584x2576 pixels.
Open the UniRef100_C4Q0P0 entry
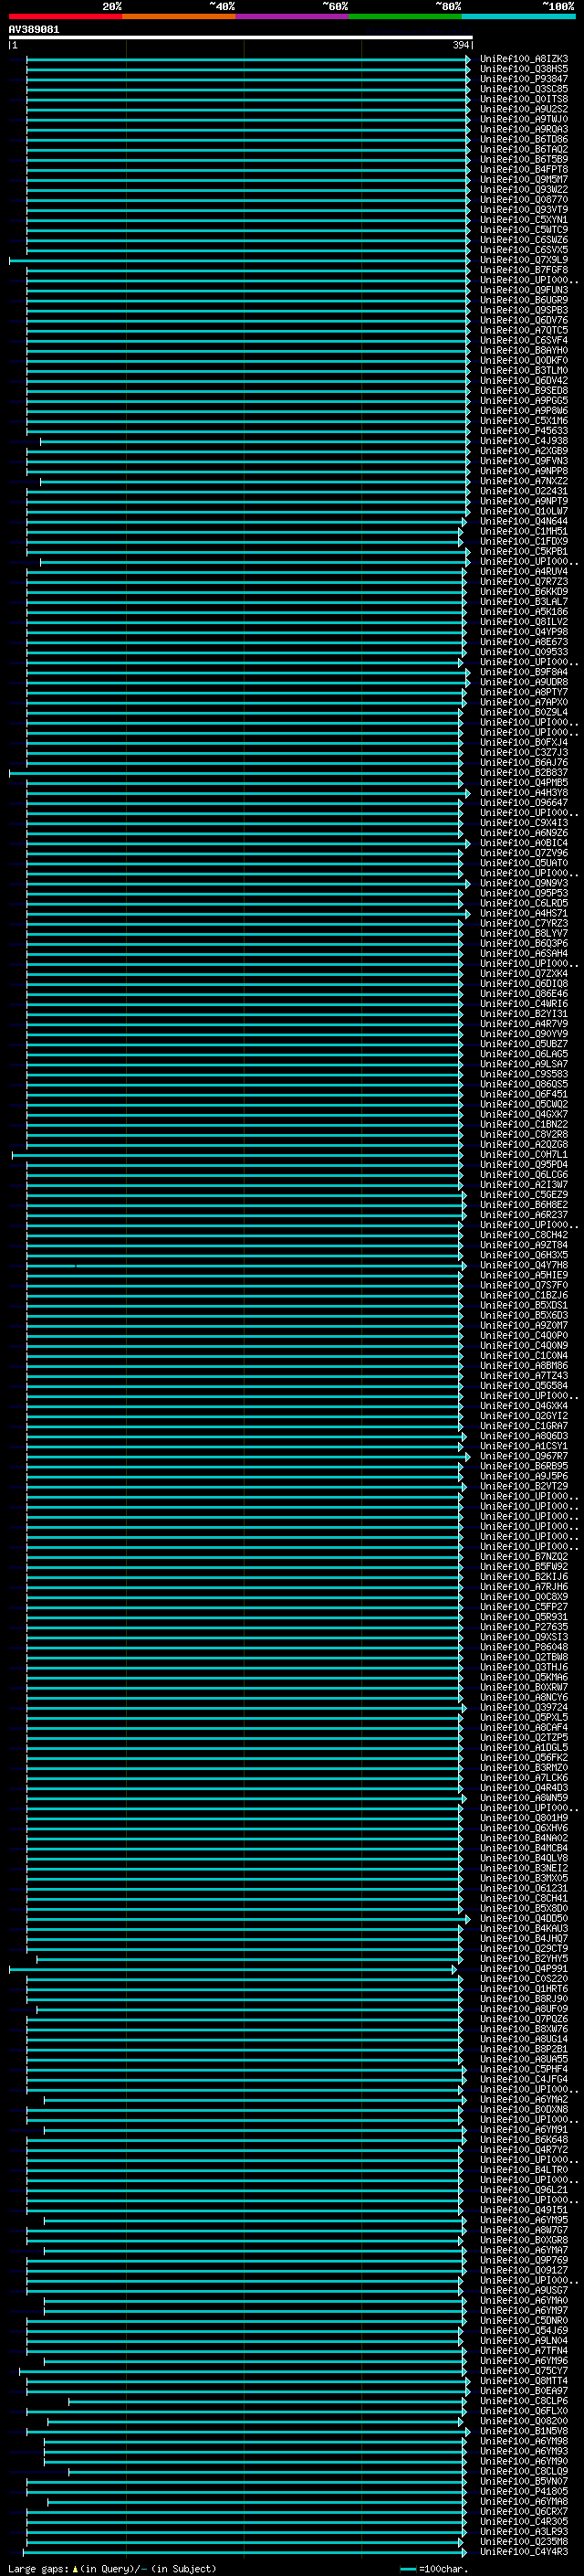click(x=524, y=1335)
